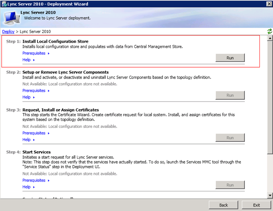
Task: Expand Prerequisites under Step 2
Action: 36,91
